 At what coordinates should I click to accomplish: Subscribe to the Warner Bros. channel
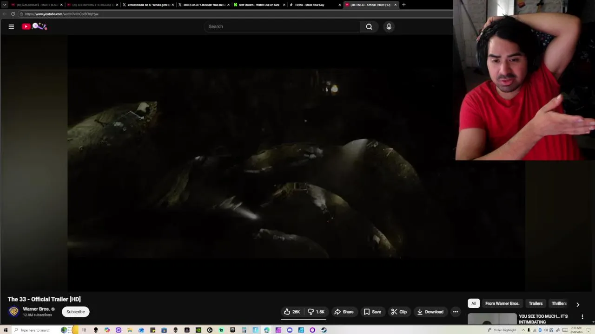click(75, 312)
